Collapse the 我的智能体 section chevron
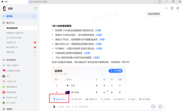 pyautogui.click(x=35, y=60)
